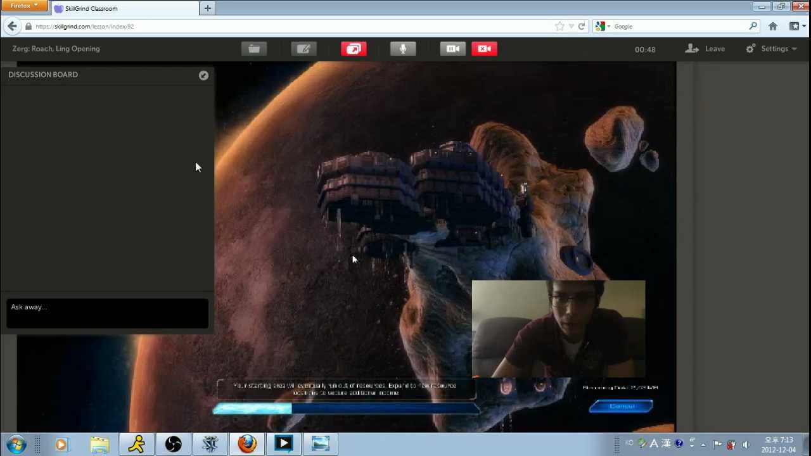Click the Zerg: Roach, Ling Opening title

point(56,49)
